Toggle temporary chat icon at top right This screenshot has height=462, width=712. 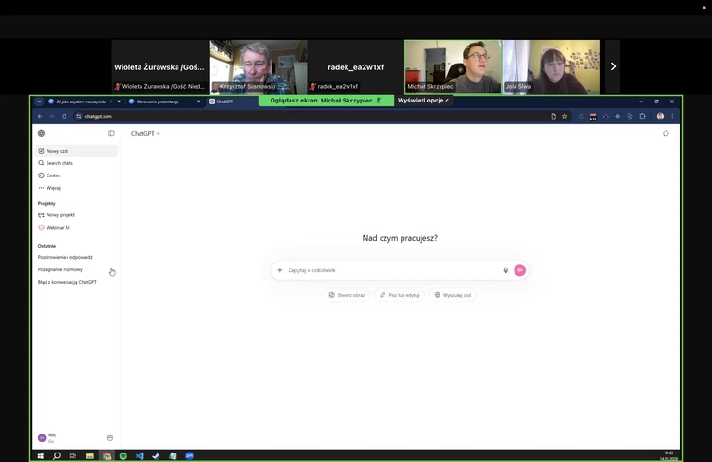665,133
